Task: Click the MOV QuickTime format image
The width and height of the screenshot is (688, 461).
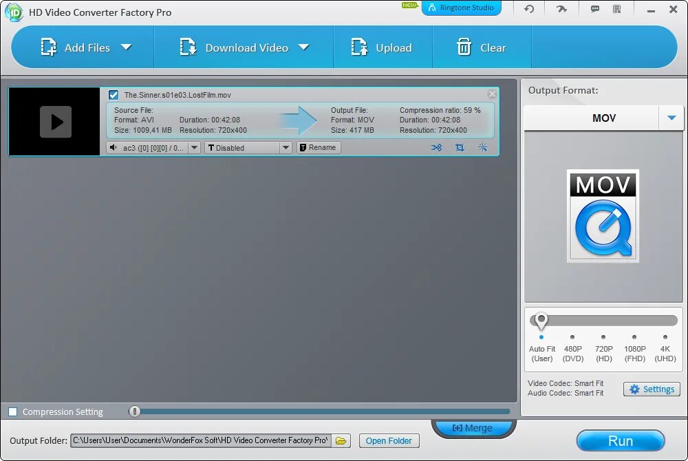Action: 603,216
